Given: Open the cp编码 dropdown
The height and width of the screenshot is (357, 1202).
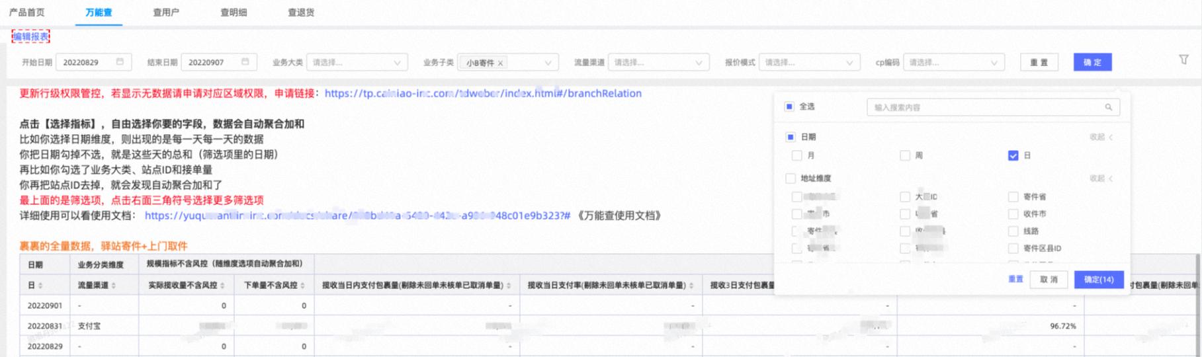Looking at the screenshot, I should (x=953, y=62).
